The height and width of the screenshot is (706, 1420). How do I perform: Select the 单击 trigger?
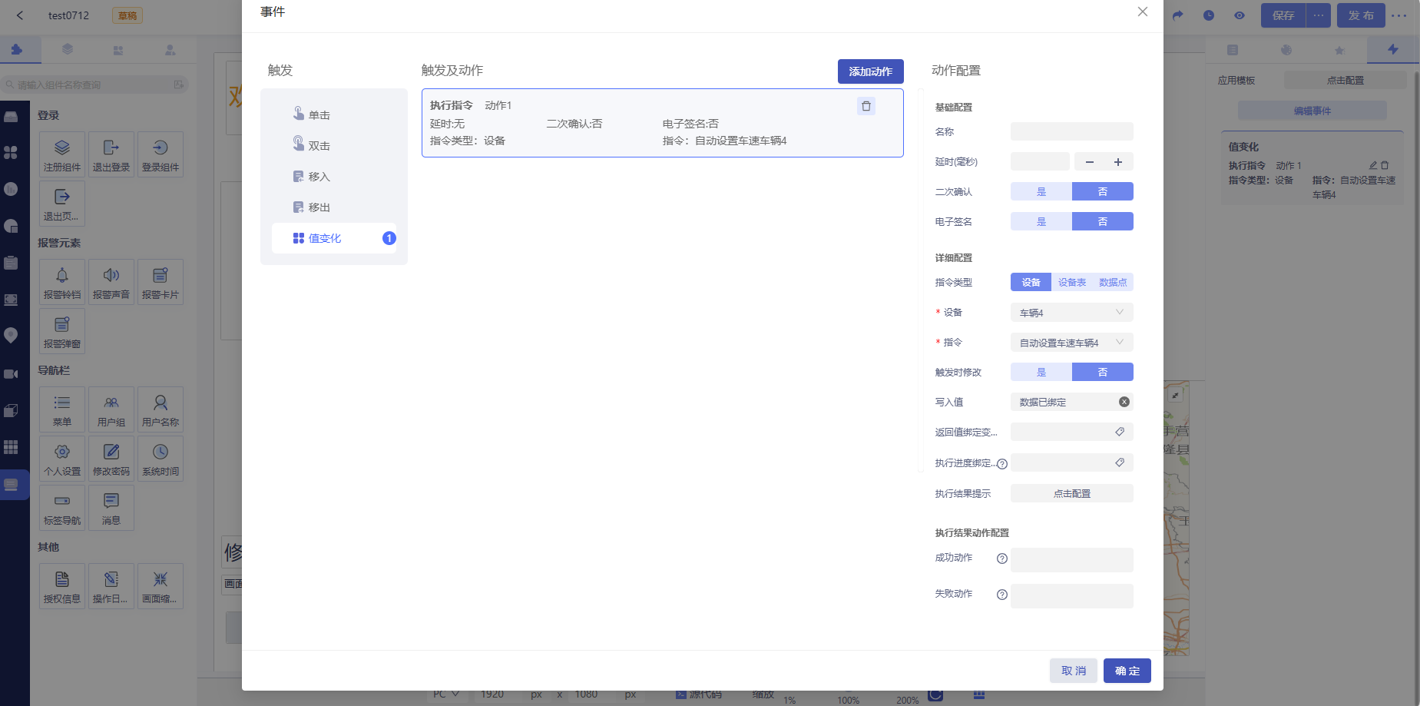[x=334, y=114]
